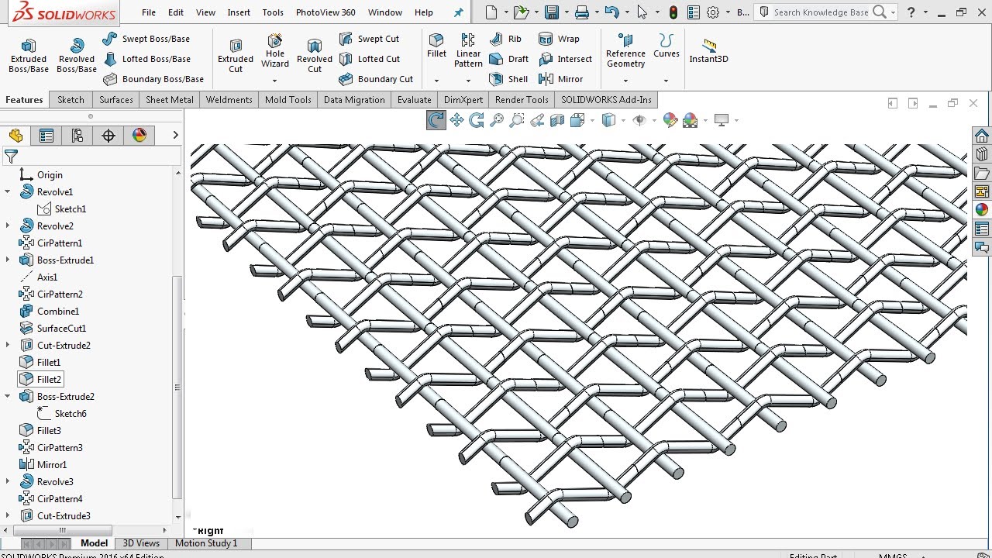This screenshot has width=992, height=558.
Task: Choose the Boundary Boss/Base feature
Action: point(153,79)
